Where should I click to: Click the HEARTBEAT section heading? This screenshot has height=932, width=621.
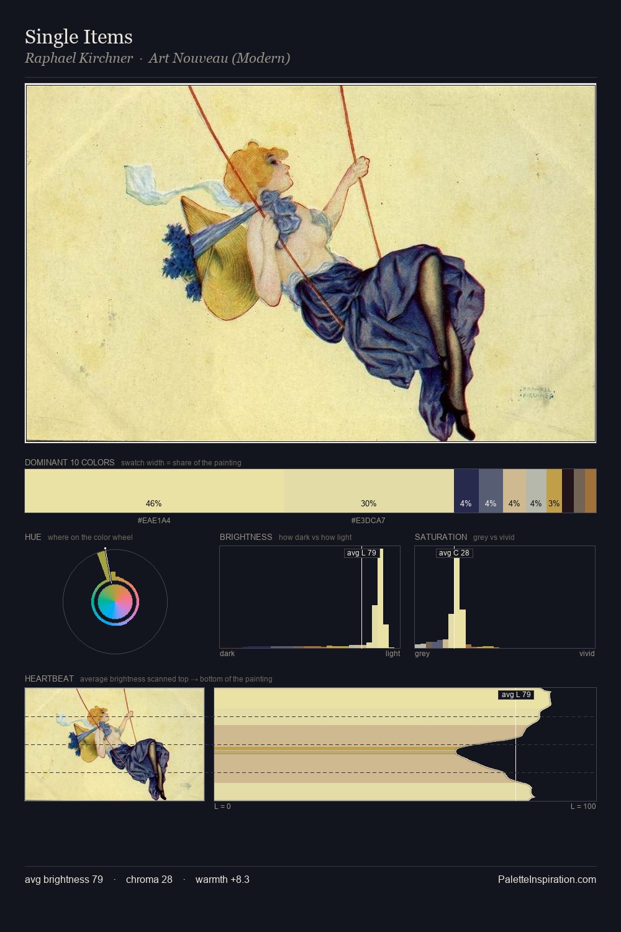49,678
